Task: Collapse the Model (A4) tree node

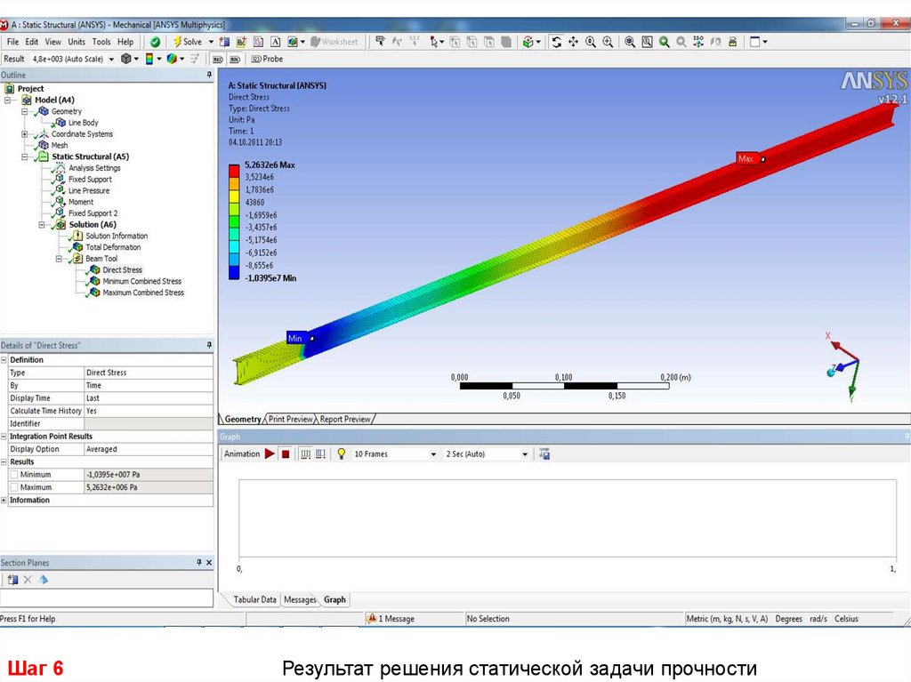Action: [7, 100]
